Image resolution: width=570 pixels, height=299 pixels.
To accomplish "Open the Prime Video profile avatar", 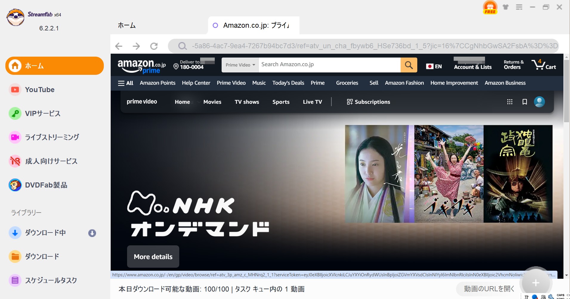I will pyautogui.click(x=539, y=102).
